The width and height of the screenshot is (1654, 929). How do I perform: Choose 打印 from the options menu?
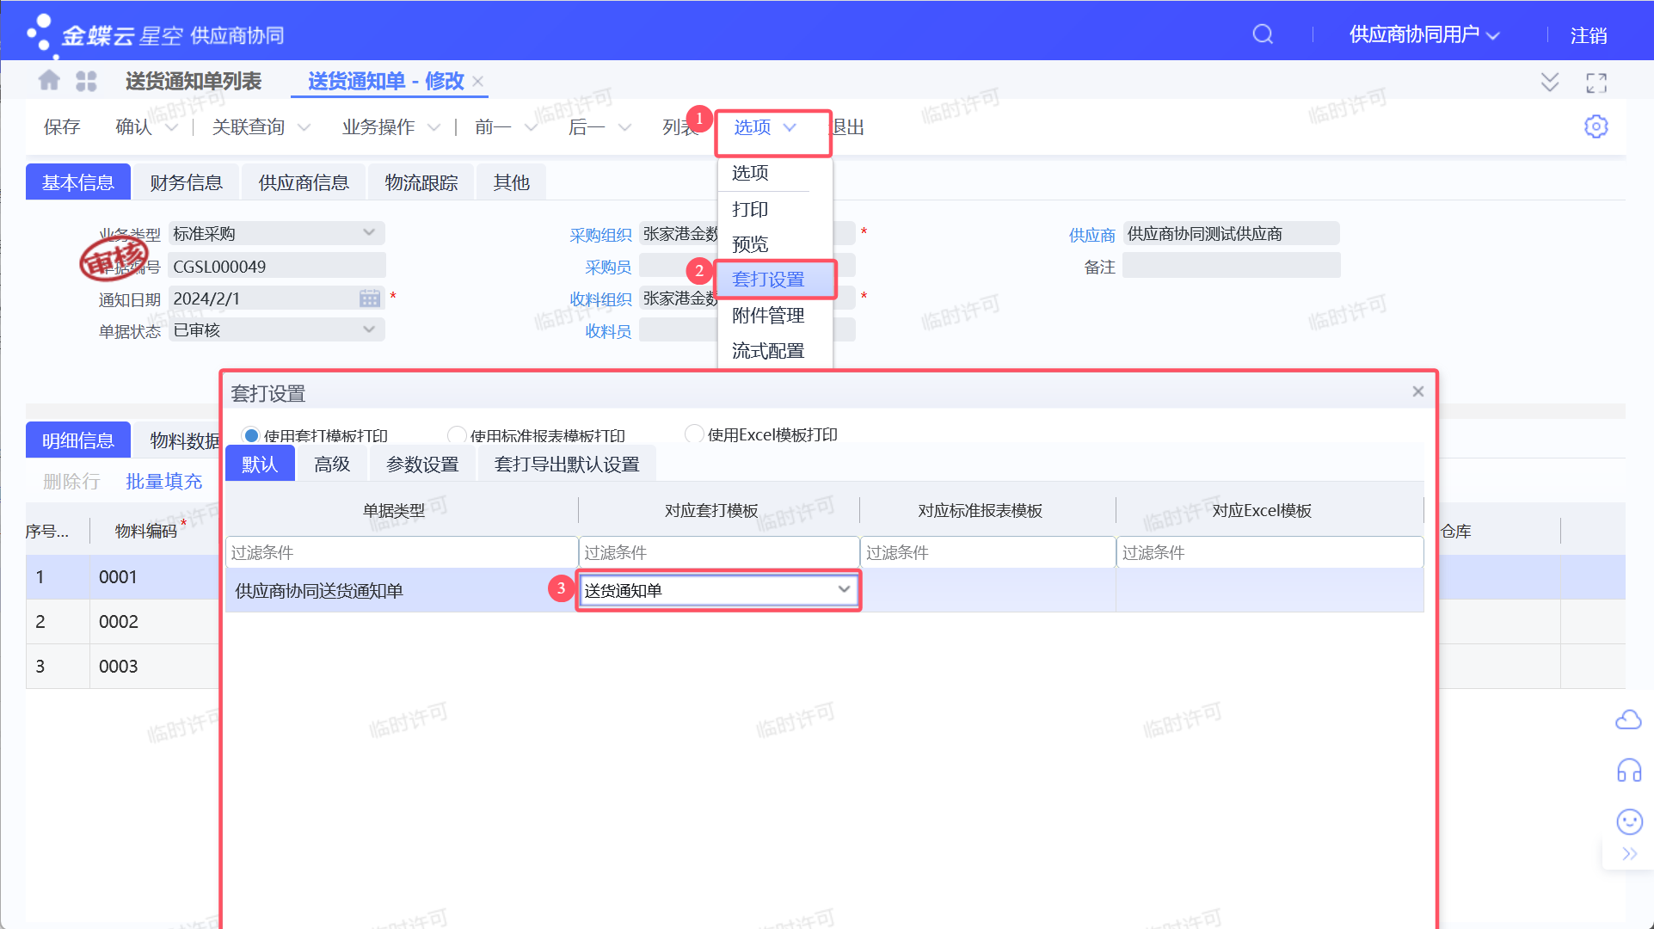750,209
